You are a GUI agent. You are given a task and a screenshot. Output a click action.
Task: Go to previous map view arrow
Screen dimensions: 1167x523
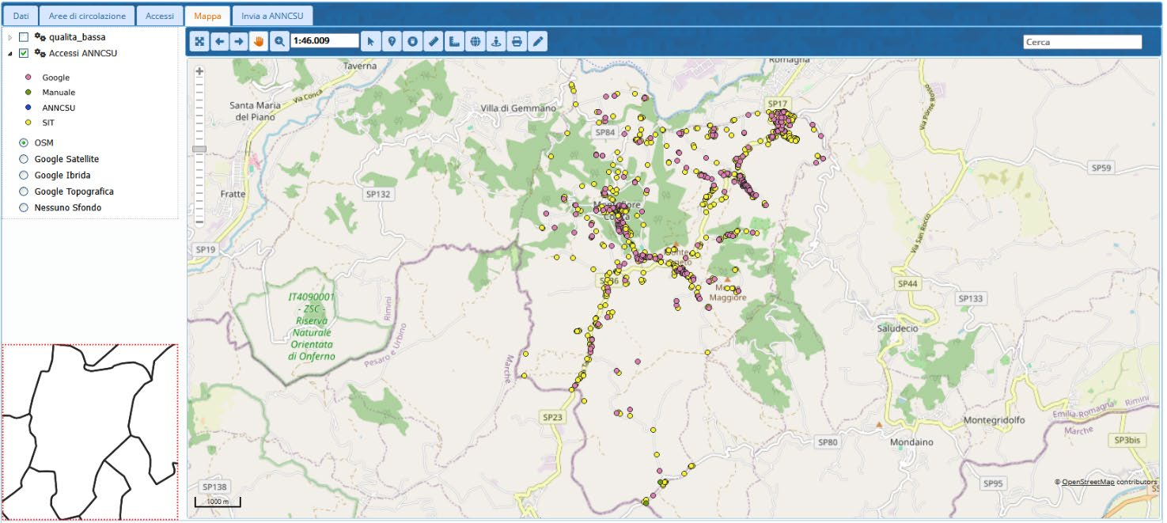[x=219, y=42]
